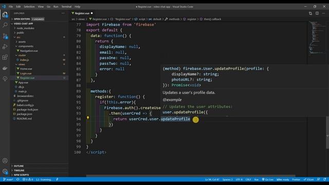Expand the node_modules folder
The image size is (329, 185).
(39, 28)
